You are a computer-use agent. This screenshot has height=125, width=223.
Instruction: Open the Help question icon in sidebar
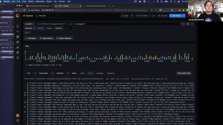pyautogui.click(x=17, y=120)
